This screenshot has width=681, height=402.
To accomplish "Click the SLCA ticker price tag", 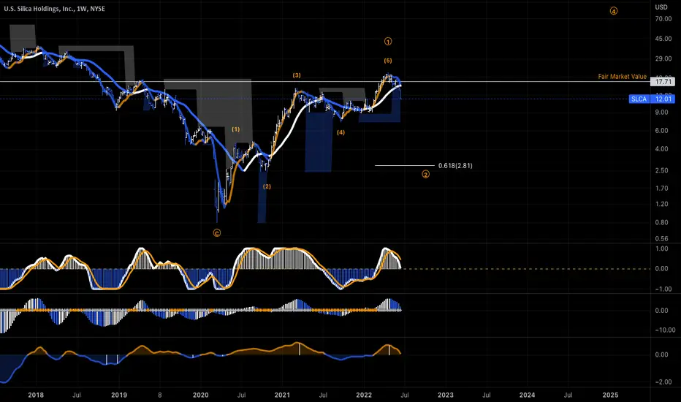I will click(x=639, y=99).
